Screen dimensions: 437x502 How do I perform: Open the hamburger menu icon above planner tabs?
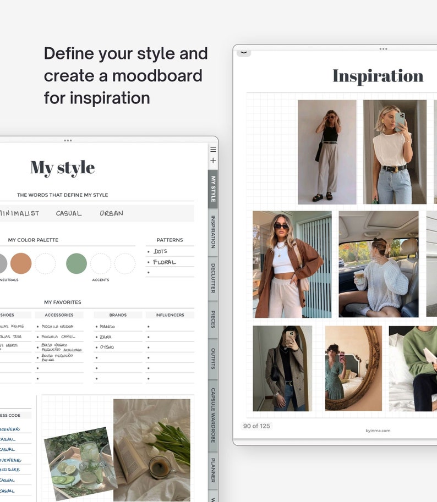click(x=213, y=149)
